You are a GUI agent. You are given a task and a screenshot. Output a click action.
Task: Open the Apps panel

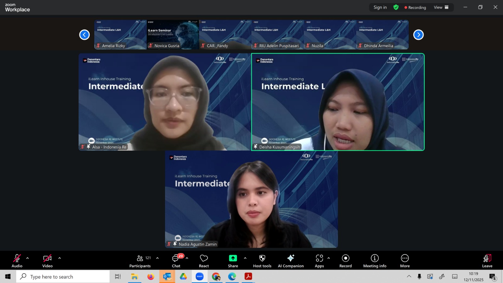tap(319, 261)
